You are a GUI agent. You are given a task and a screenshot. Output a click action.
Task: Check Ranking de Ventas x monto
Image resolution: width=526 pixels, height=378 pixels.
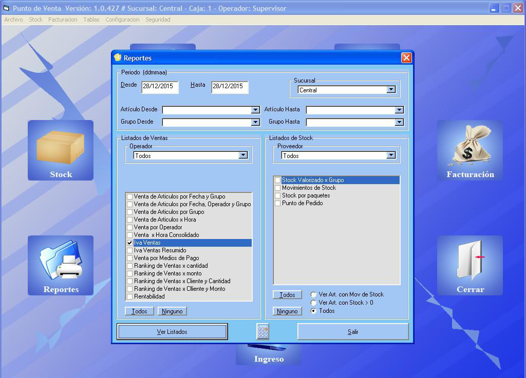[x=129, y=273]
